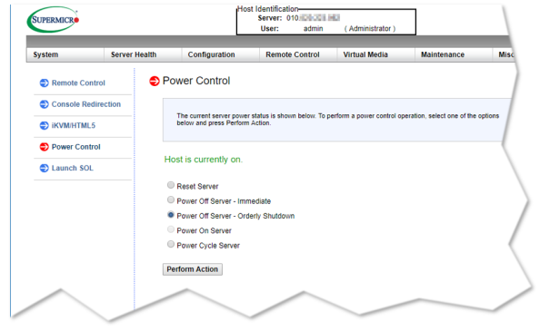Open the Launch SOL sidebar link
540x331 pixels.
[73, 169]
